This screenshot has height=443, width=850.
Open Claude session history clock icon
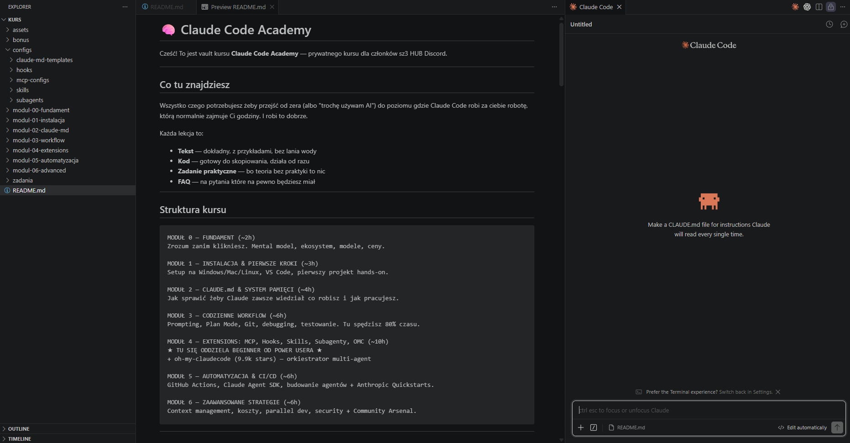click(x=829, y=24)
